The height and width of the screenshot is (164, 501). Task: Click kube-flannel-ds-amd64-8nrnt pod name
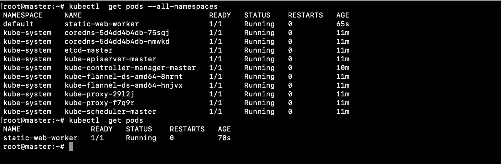point(123,77)
